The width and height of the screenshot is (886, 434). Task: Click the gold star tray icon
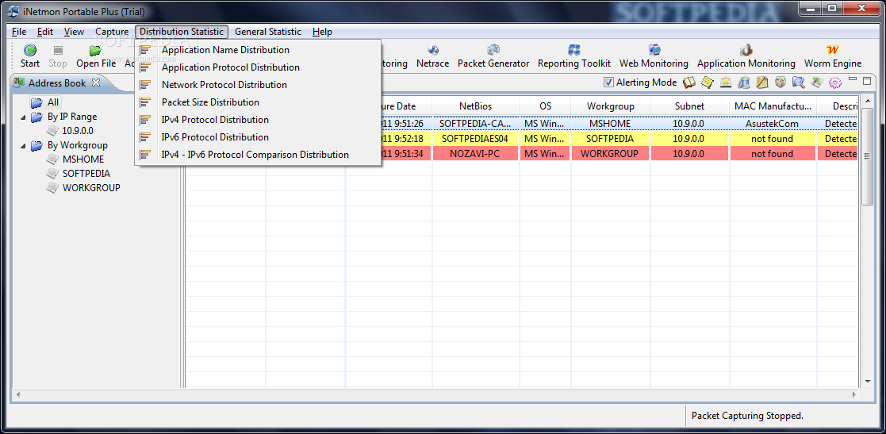[726, 83]
